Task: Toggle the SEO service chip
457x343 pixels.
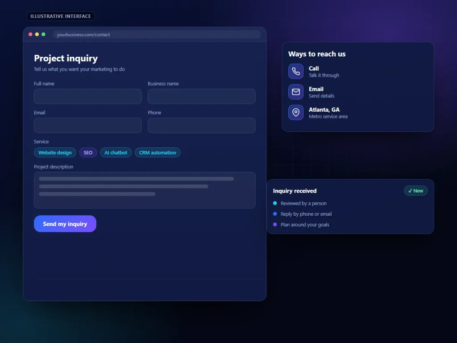Action: [x=88, y=153]
